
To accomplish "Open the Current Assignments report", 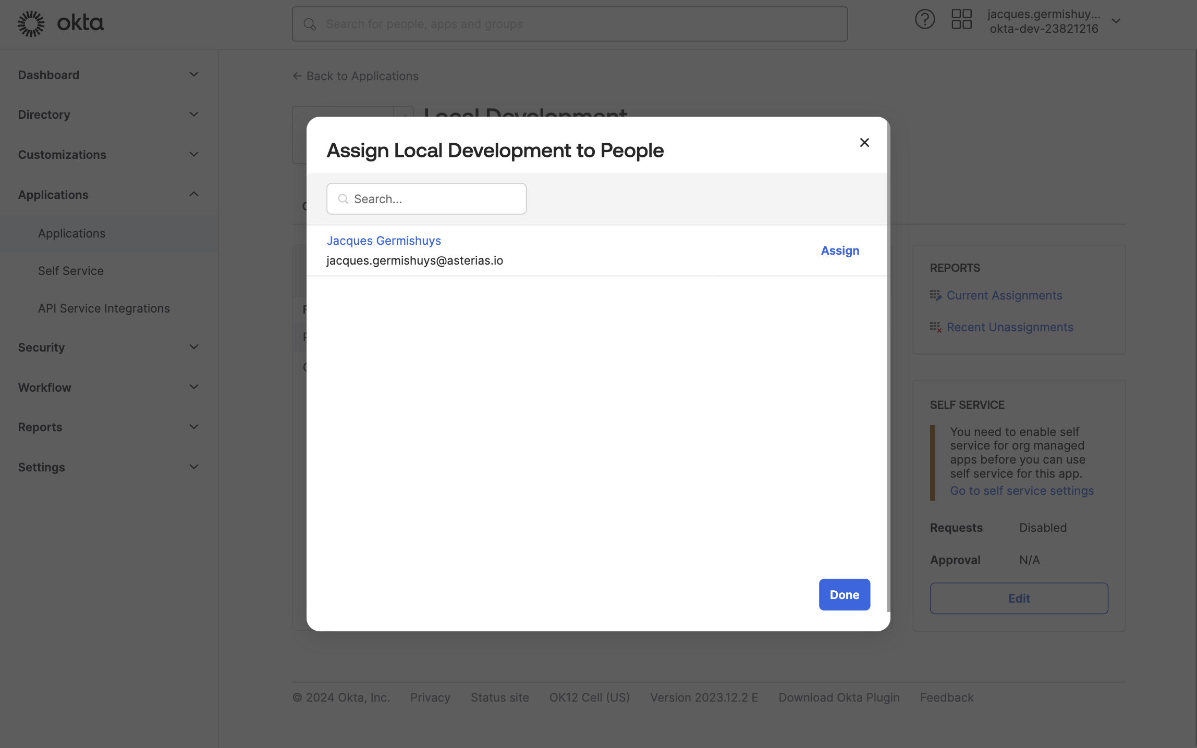I will [x=1004, y=295].
